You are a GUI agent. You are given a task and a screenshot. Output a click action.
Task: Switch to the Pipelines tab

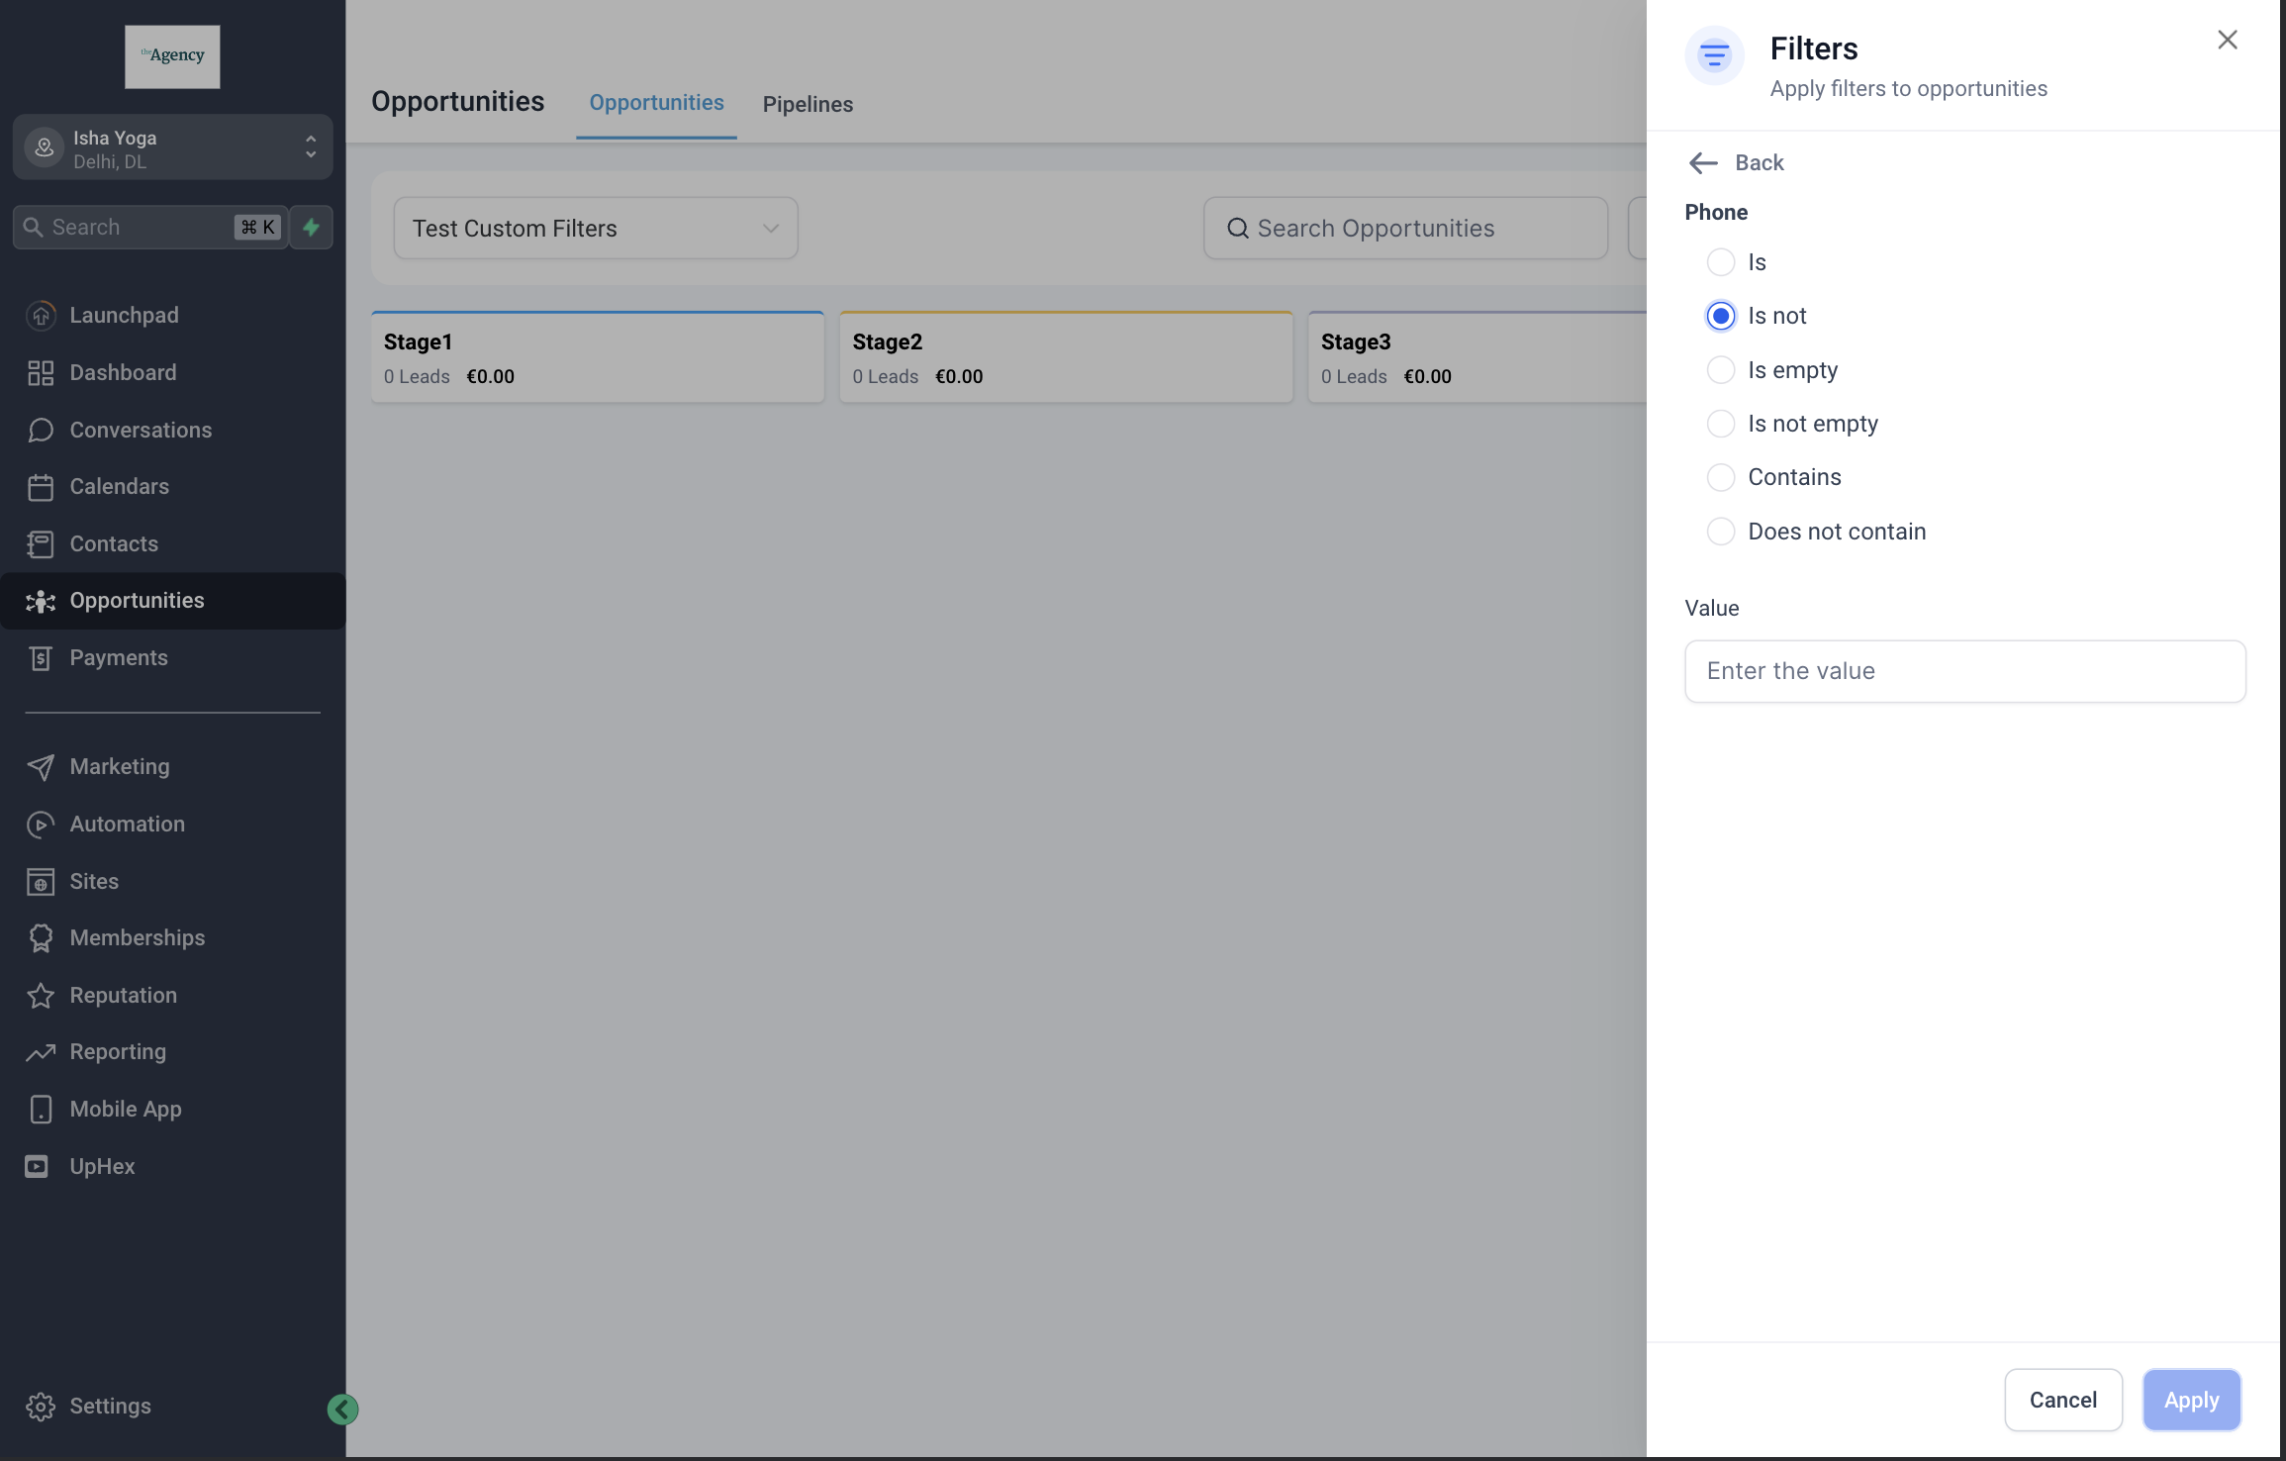[808, 104]
